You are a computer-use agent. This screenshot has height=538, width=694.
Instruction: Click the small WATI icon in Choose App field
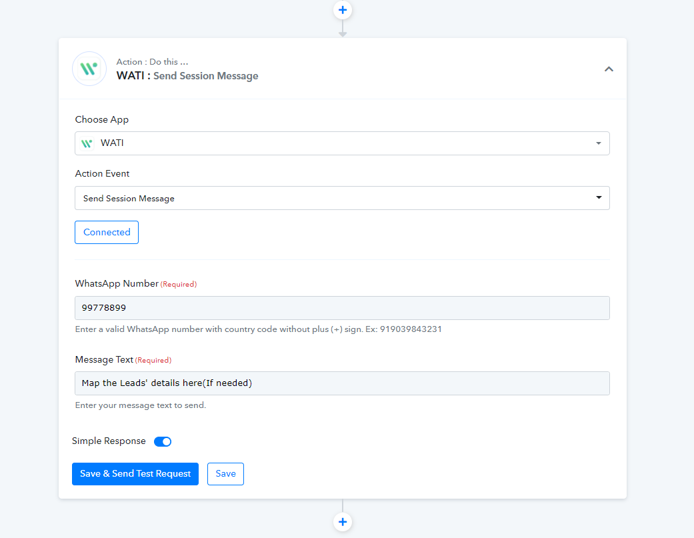87,143
